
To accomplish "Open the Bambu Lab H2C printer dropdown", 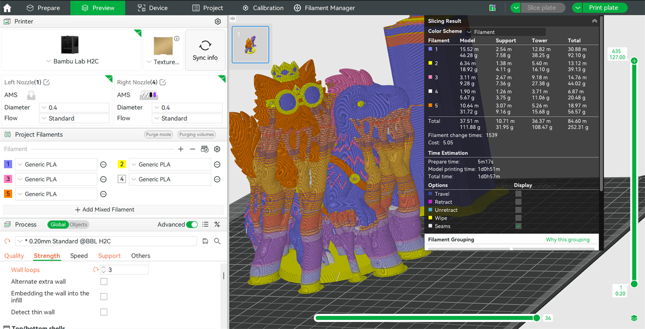I will point(72,61).
